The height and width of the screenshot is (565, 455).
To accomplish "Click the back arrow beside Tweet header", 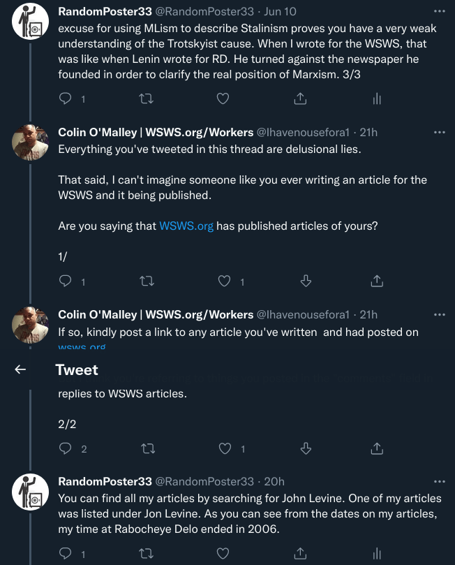I will (20, 369).
